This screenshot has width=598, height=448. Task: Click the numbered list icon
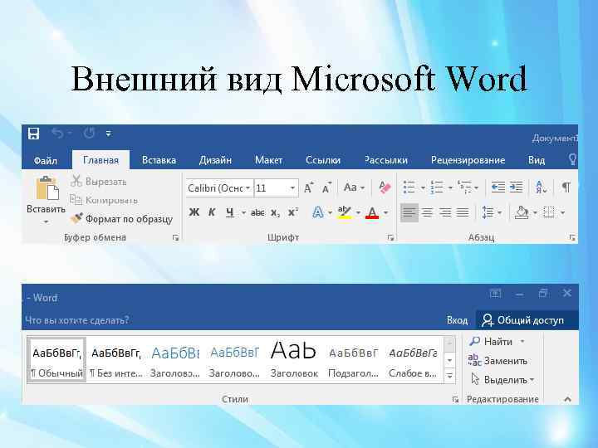point(437,187)
